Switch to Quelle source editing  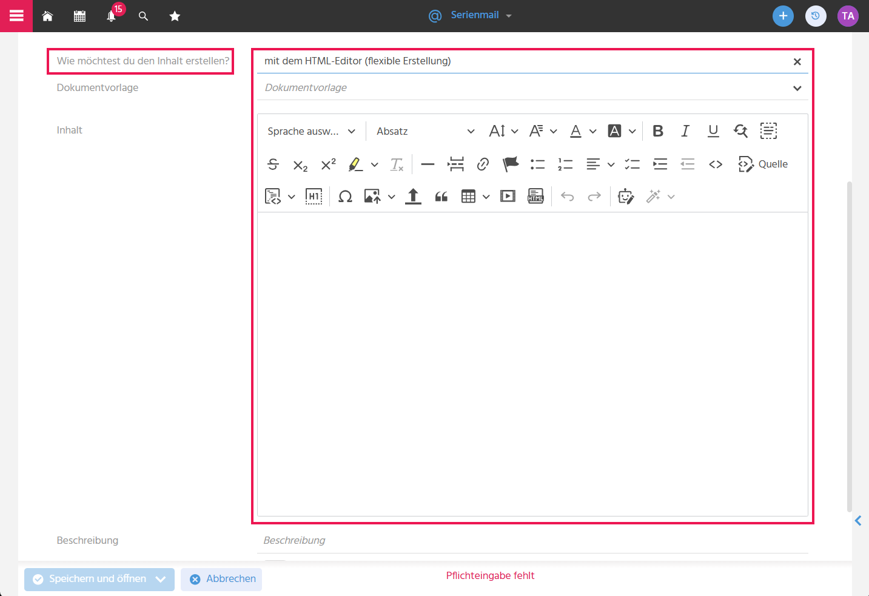[x=763, y=164]
